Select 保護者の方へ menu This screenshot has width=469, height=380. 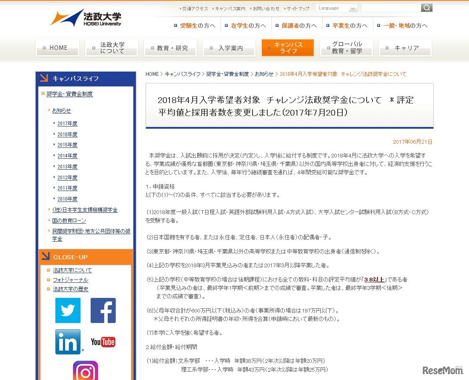coord(299,26)
